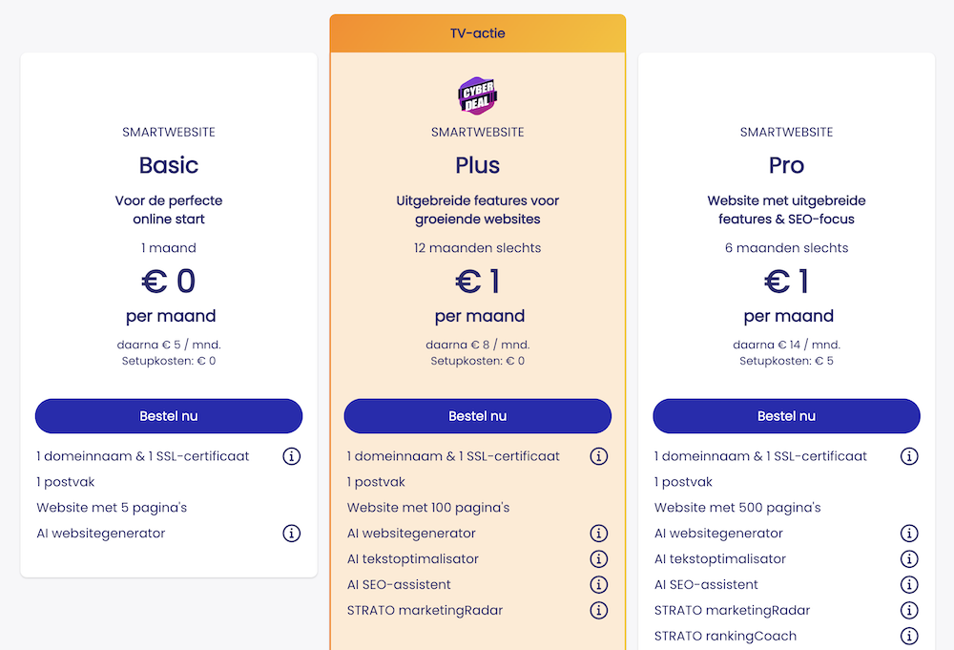954x650 pixels.
Task: Open info for Plus AI tekstoptimalisator
Action: coord(599,558)
